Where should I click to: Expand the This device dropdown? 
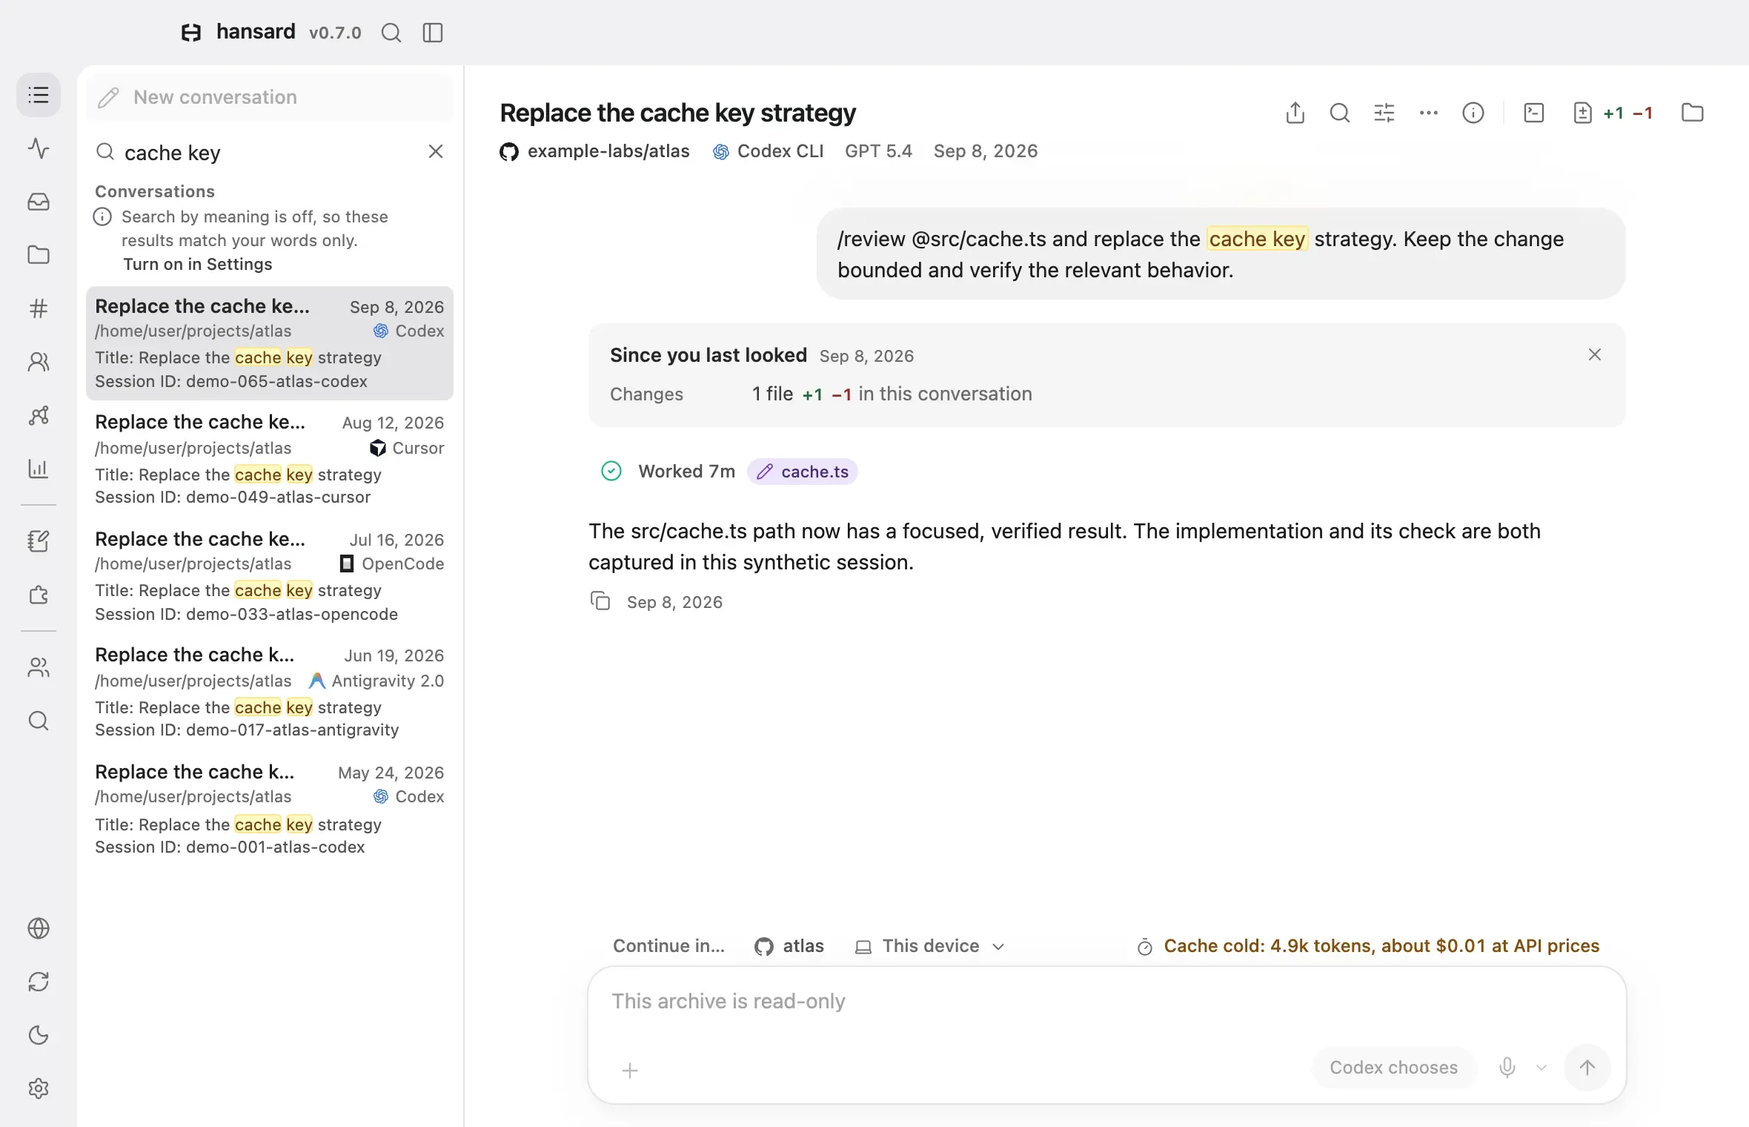930,946
